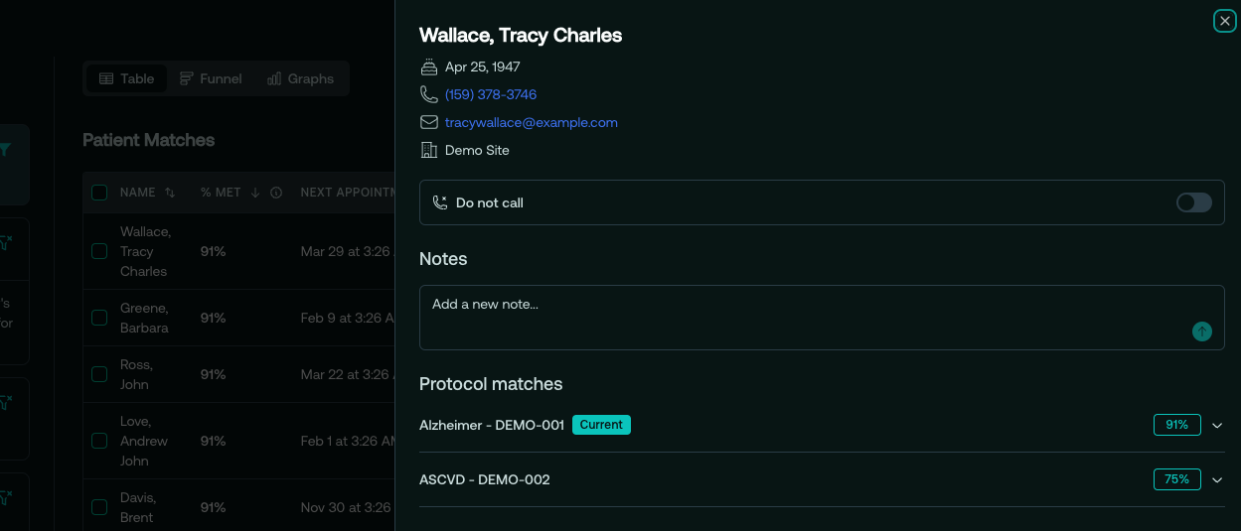Click the sort icon next to Name column
The image size is (1241, 531).
pos(170,193)
